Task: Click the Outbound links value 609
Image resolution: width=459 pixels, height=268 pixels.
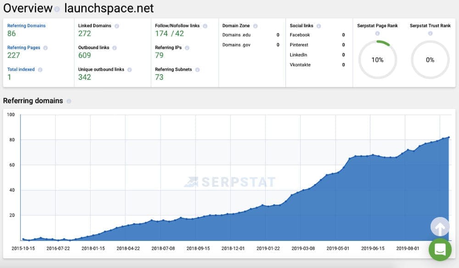Action: click(84, 55)
